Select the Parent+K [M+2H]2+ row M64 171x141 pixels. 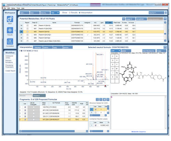click(x=92, y=35)
